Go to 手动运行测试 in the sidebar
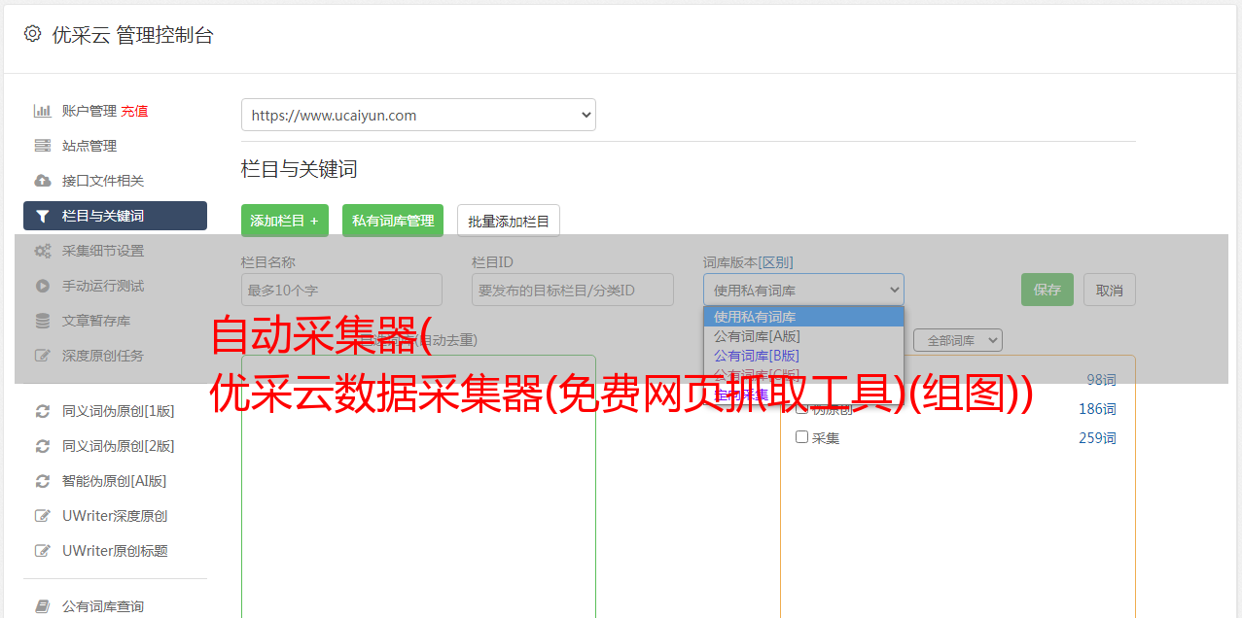The width and height of the screenshot is (1242, 618). pyautogui.click(x=103, y=286)
